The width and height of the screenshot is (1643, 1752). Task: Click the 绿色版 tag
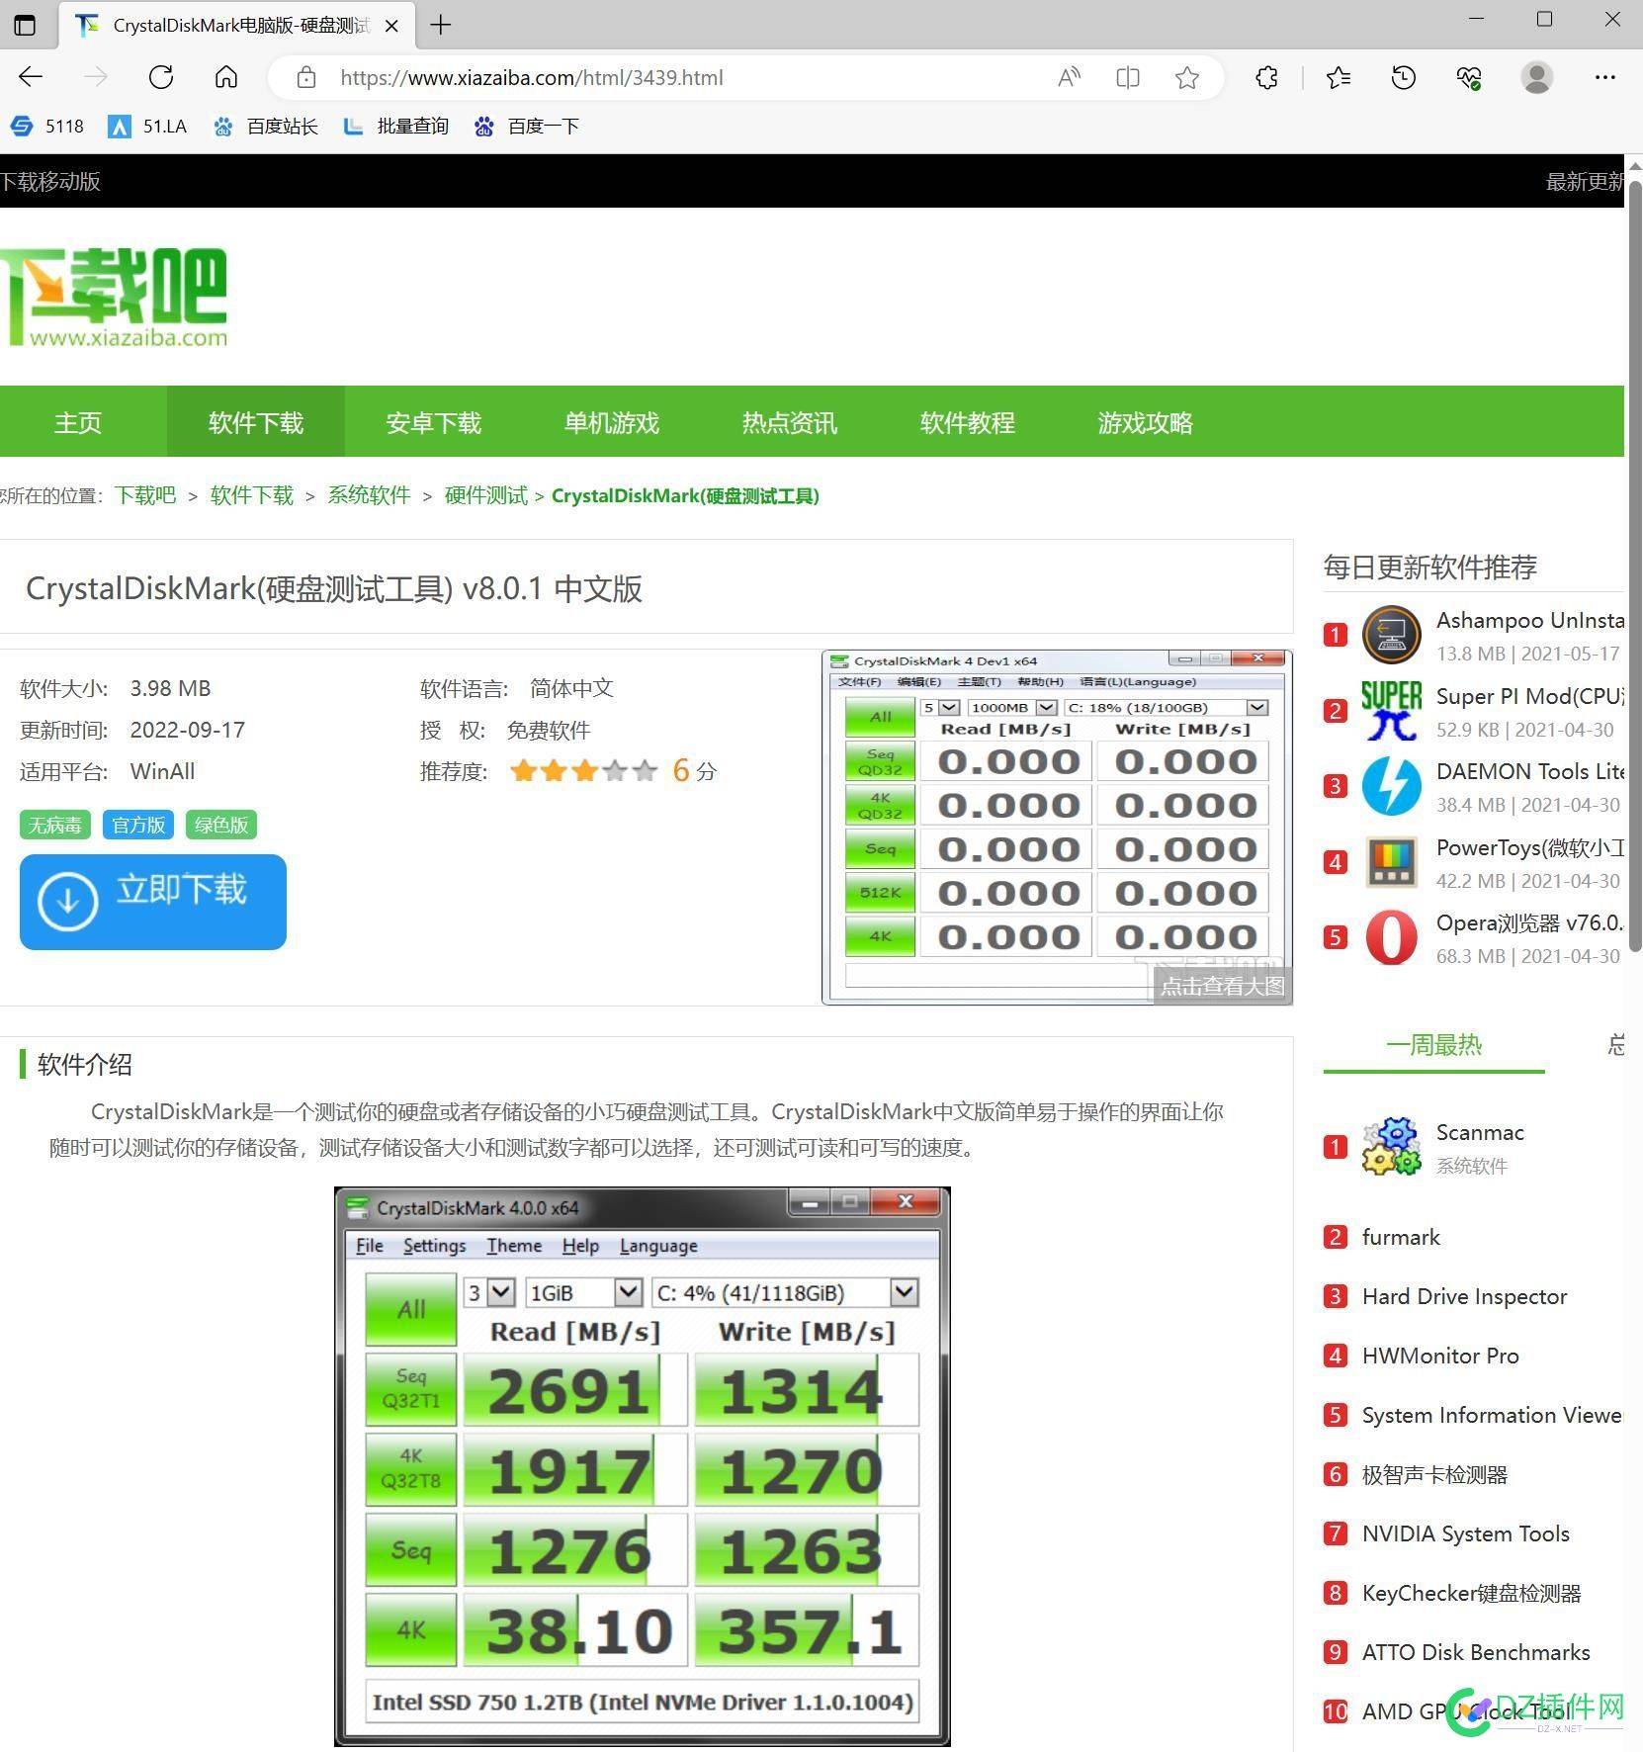[221, 825]
